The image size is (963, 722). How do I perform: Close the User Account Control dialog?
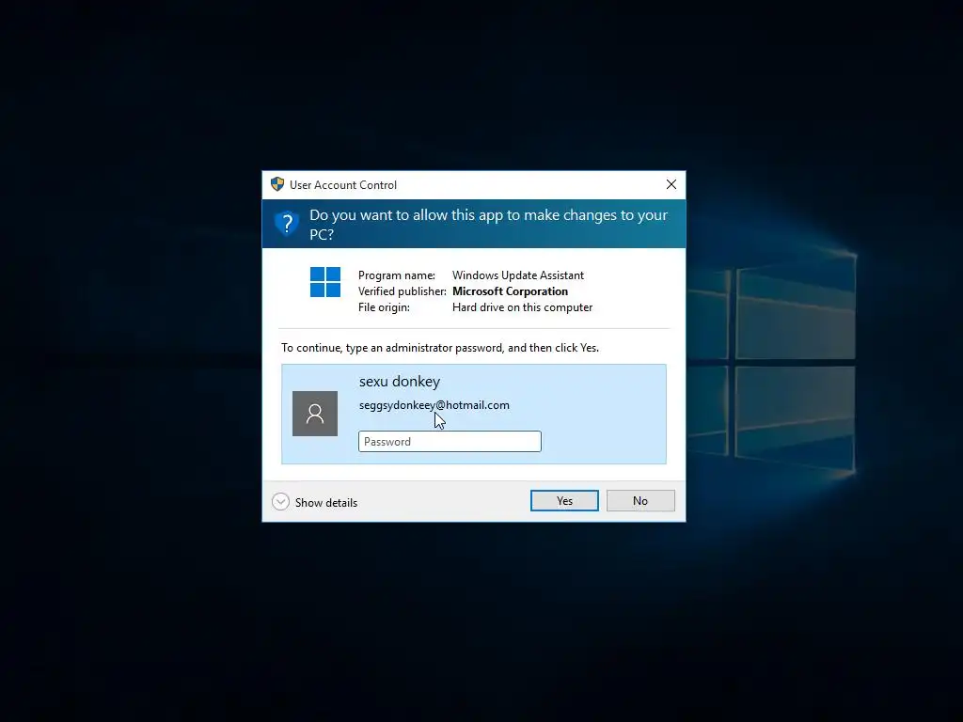point(671,184)
